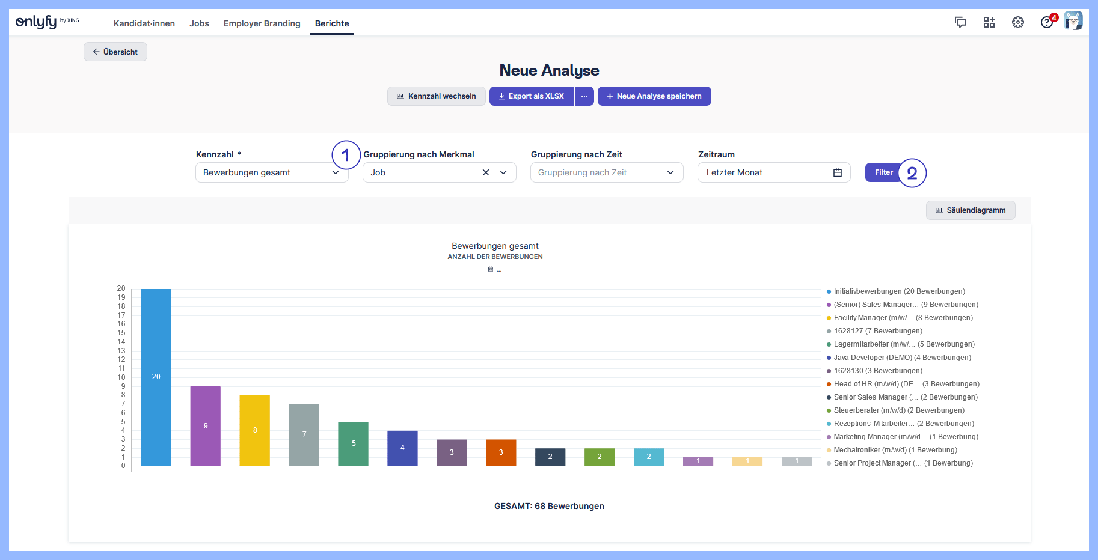Viewport: 1098px width, 560px height.
Task: Open the settings gear icon
Action: point(1018,22)
